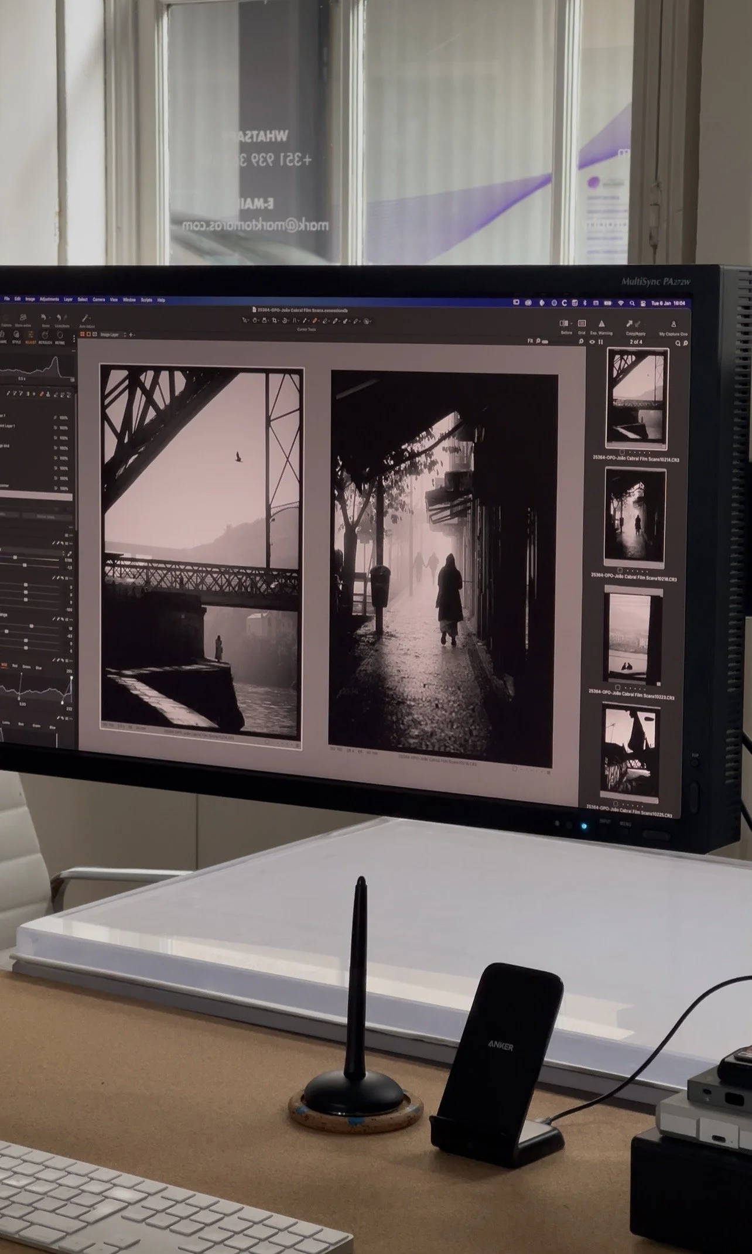Open macOS Control Center icon
This screenshot has width=752, height=1254.
[x=643, y=303]
